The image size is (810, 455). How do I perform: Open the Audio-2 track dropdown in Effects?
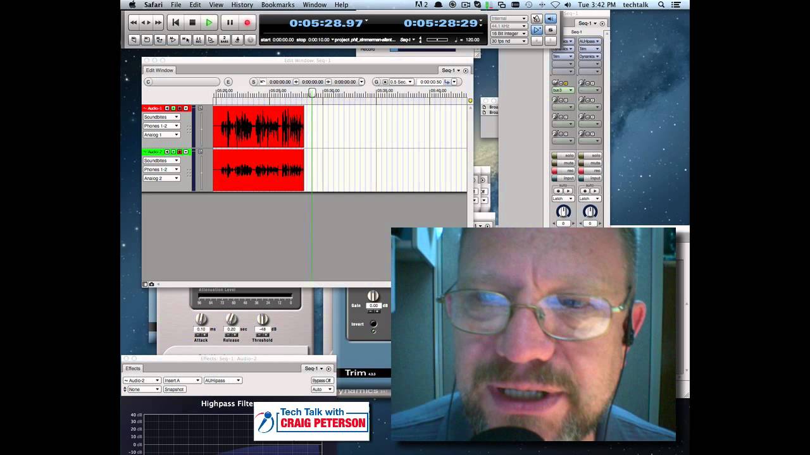click(142, 380)
